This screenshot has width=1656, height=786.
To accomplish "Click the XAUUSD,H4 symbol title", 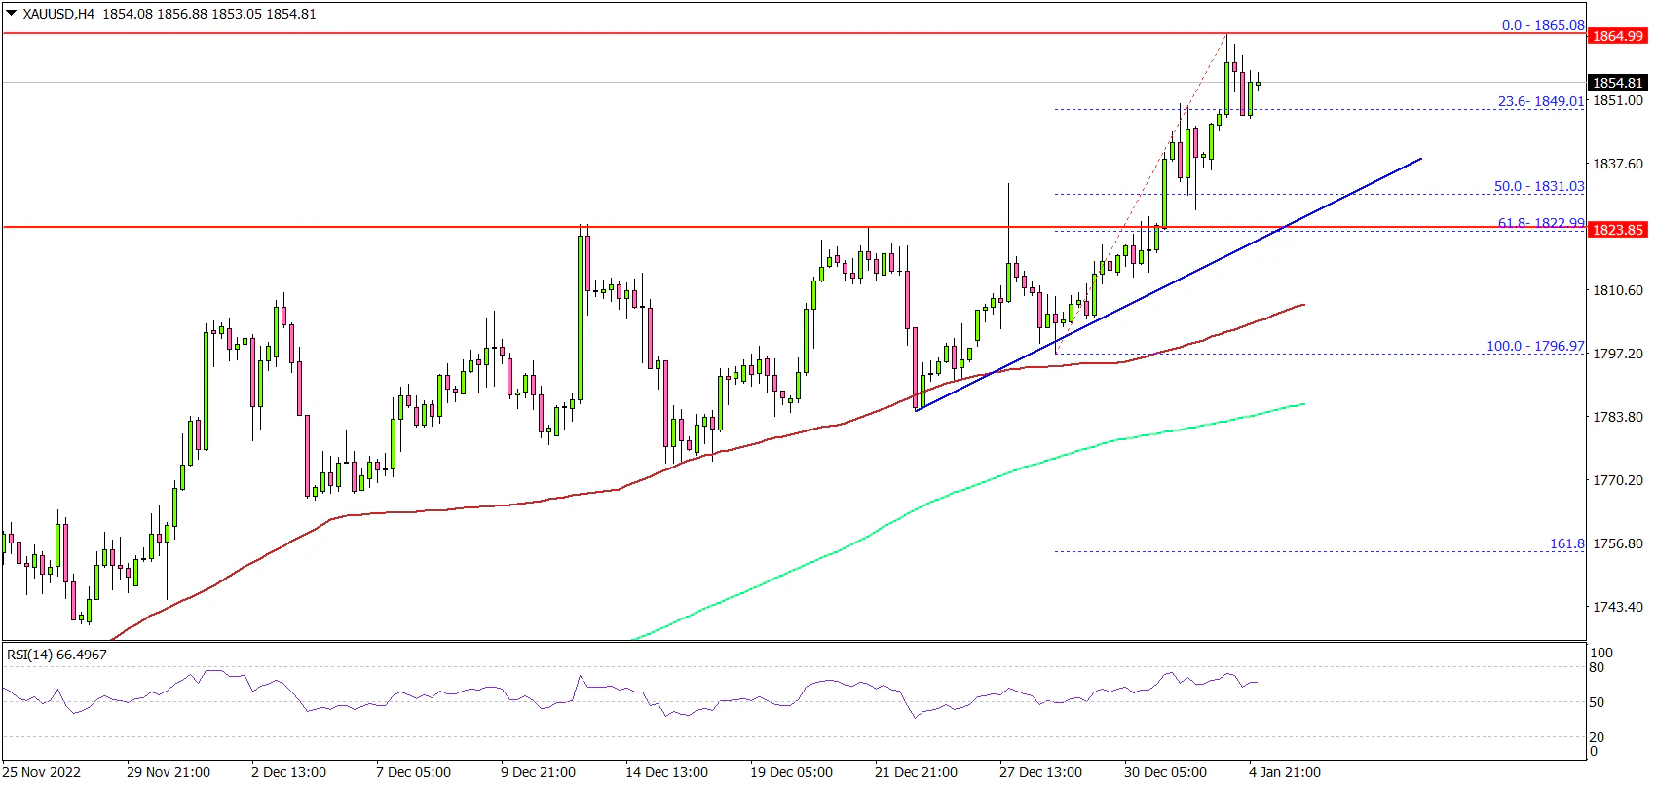I will click(58, 14).
